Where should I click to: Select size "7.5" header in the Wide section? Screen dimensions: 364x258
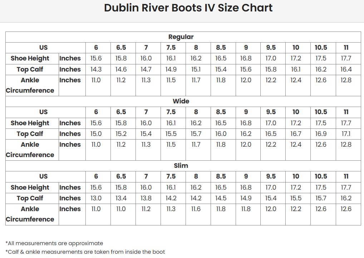click(171, 112)
